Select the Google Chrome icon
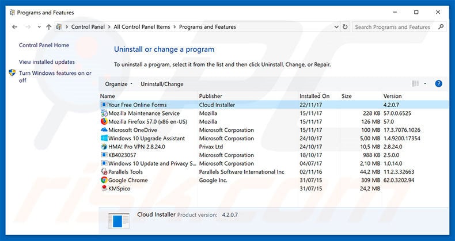 click(104, 180)
